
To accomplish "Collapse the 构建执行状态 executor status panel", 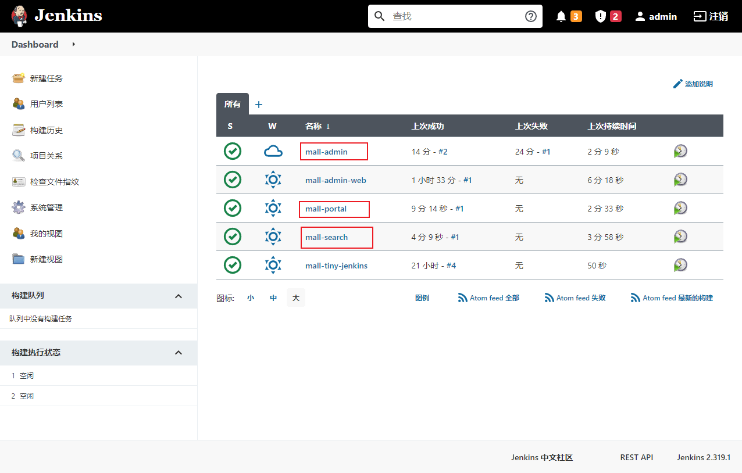I will [179, 353].
